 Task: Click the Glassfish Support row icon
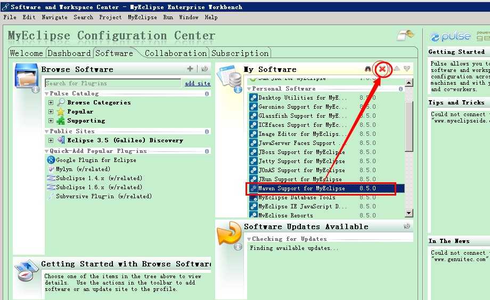click(253, 116)
